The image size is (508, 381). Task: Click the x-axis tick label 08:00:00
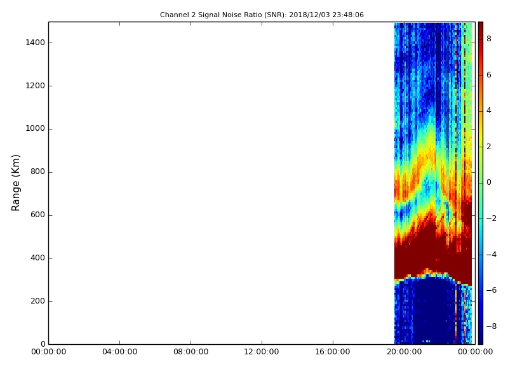point(191,352)
